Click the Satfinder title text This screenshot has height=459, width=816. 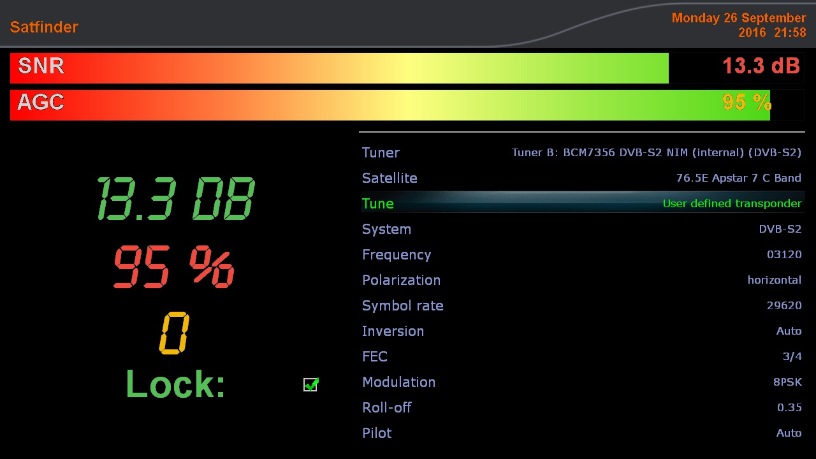click(44, 27)
